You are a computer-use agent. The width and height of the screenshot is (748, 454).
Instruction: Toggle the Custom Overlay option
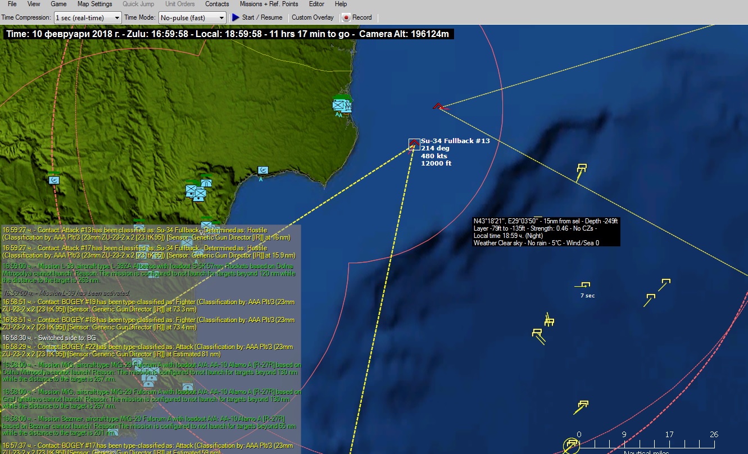tap(312, 17)
